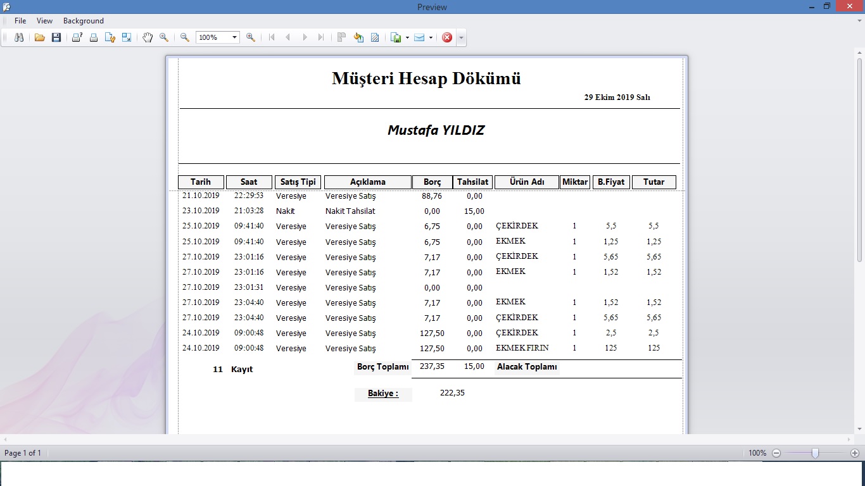Go to the next page
This screenshot has height=486, width=865.
[x=305, y=37]
